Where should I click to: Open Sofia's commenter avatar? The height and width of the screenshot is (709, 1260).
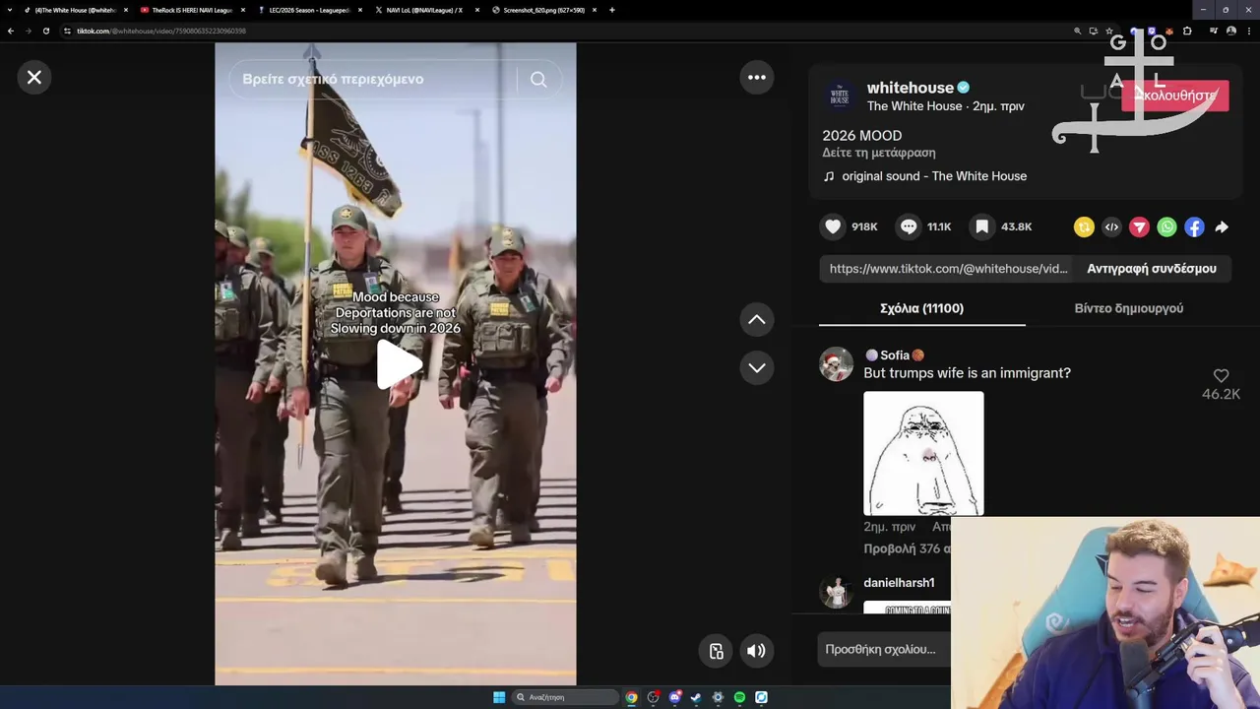[837, 364]
